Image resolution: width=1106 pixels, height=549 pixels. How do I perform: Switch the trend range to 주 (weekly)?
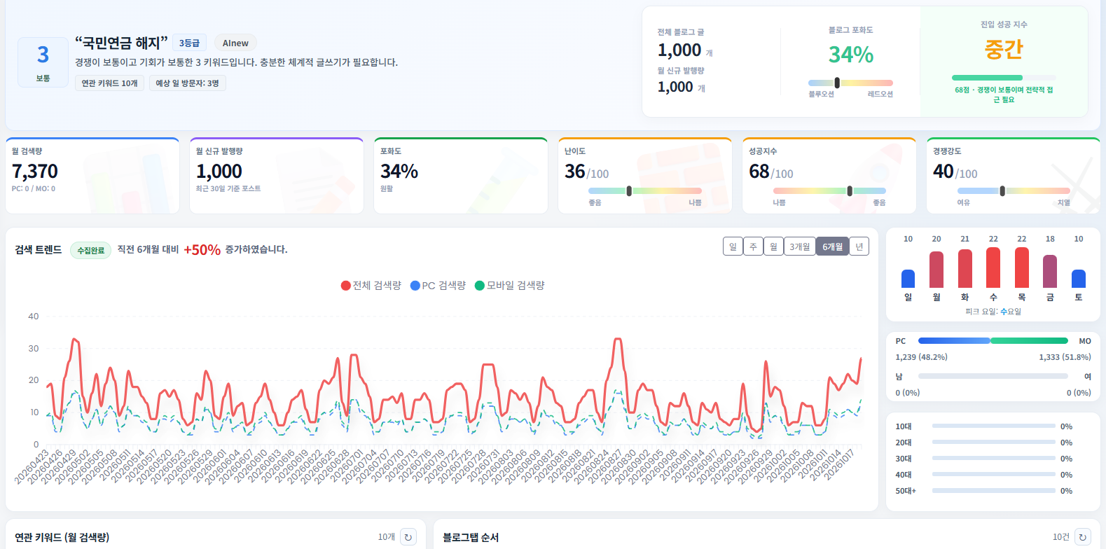753,246
